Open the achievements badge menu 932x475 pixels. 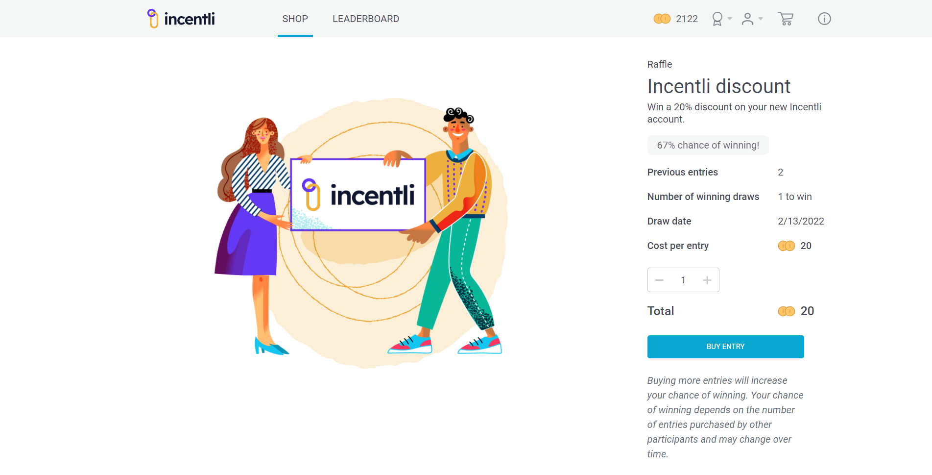pos(717,19)
